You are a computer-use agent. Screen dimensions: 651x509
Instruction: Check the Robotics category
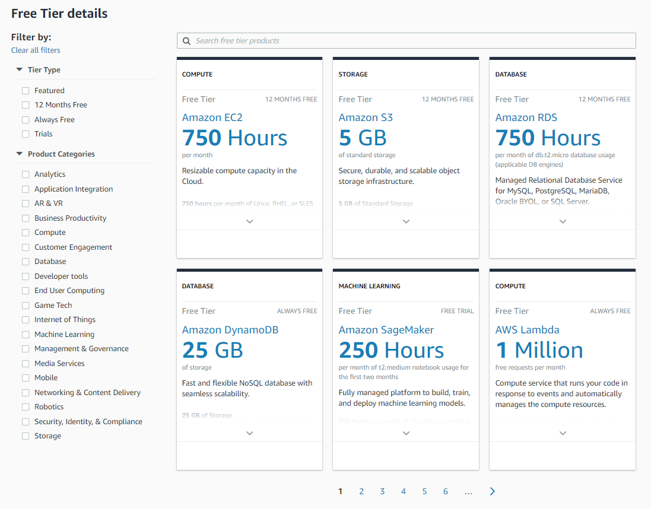tap(26, 407)
